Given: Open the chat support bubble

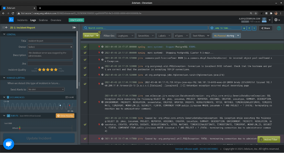Looking at the screenshot, I should tap(8, 144).
